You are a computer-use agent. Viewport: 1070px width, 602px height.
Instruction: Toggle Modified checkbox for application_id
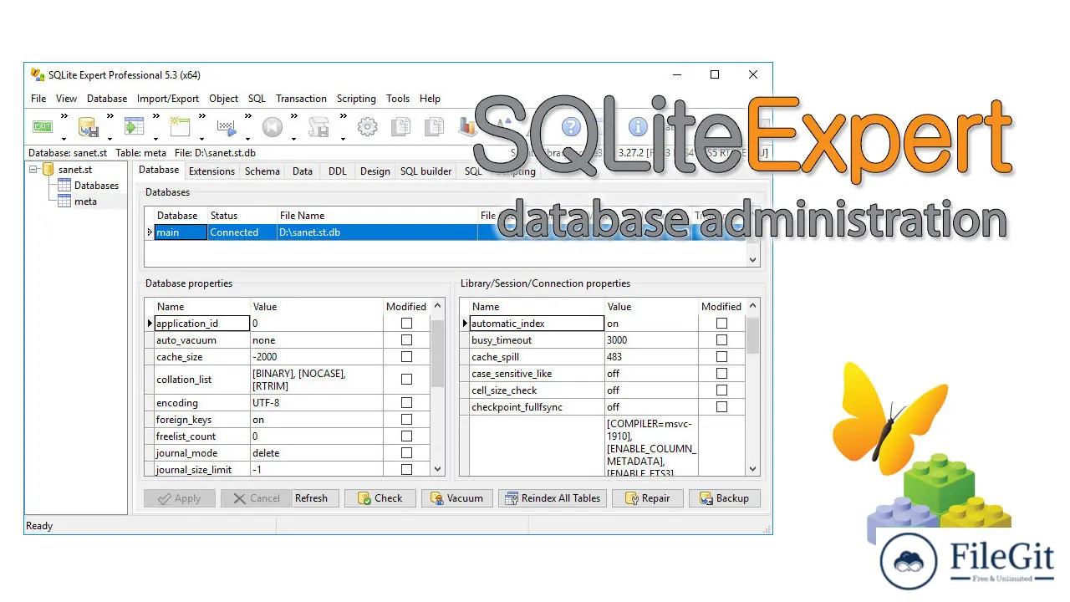point(406,323)
